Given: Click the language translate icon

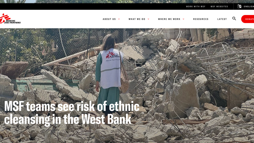Looking at the screenshot, I should click(239, 6).
